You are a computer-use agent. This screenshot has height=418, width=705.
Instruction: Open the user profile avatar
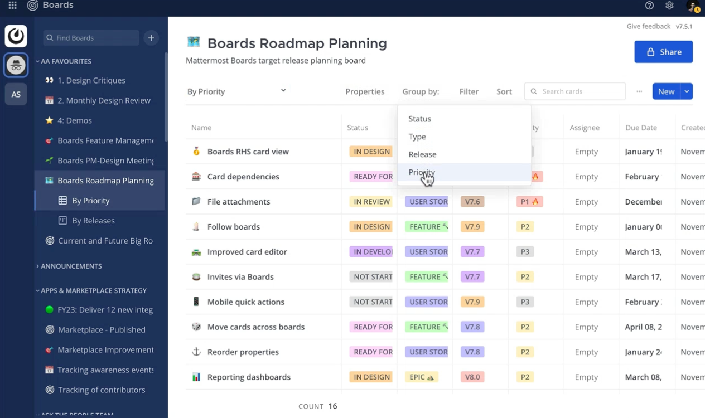(693, 6)
